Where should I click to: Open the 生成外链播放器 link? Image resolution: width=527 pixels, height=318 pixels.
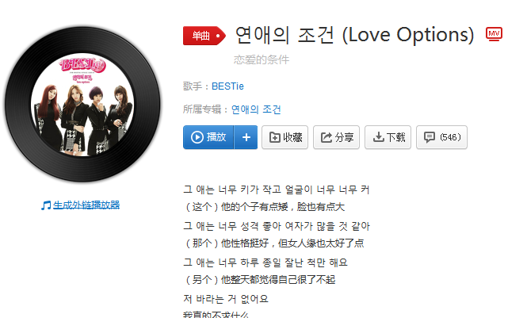tap(86, 205)
